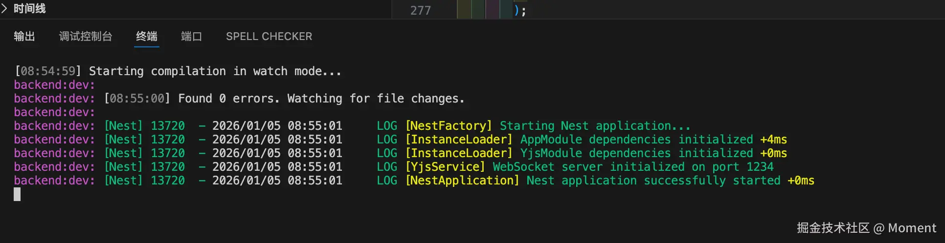
Task: Show the 端口 tab
Action: (x=191, y=37)
